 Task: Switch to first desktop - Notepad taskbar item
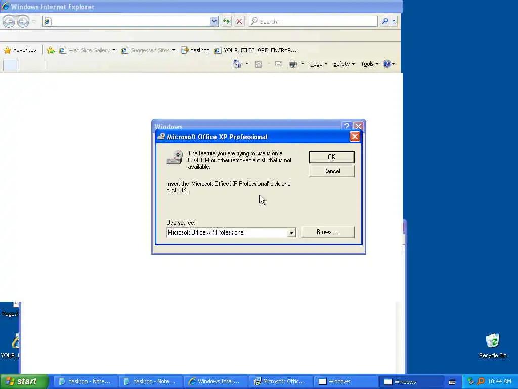click(84, 382)
